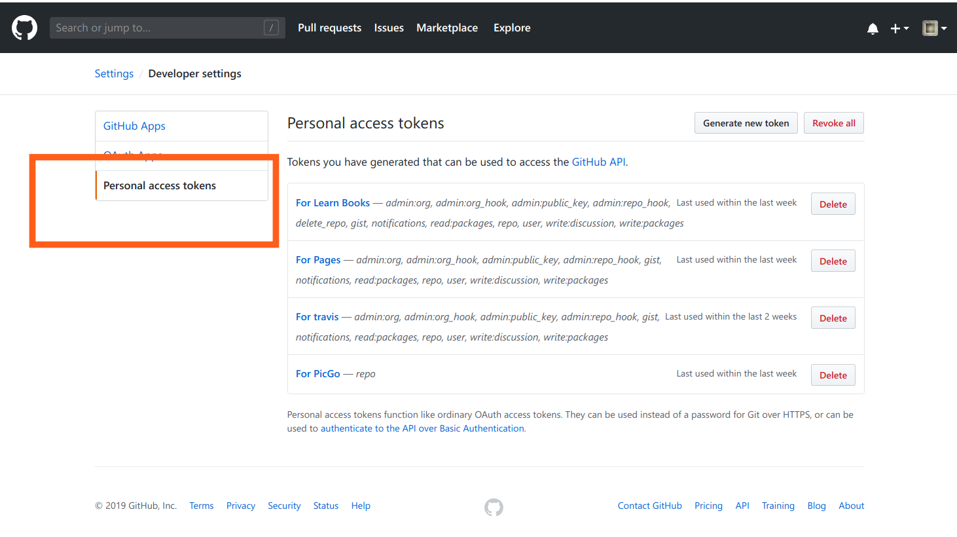Focus the Search or jump to field
The image size is (957, 537).
pos(168,28)
